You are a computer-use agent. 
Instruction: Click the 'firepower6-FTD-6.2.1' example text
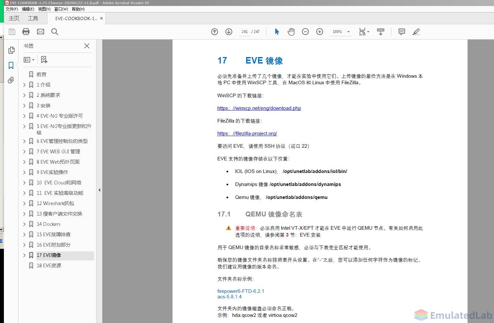pos(241,291)
